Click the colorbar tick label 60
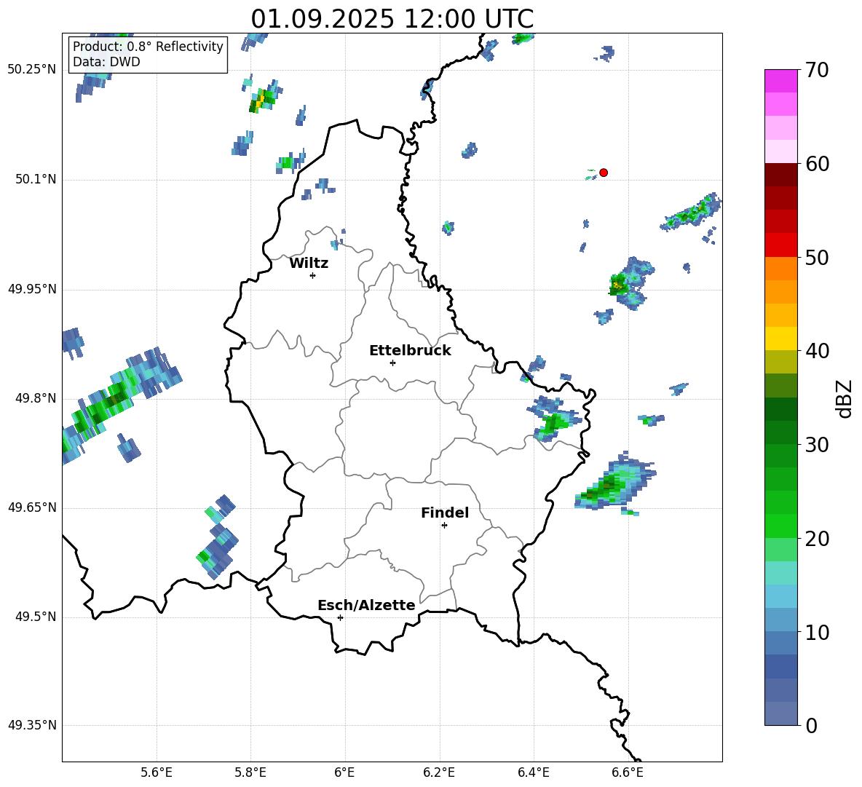862x787 pixels. [x=817, y=164]
